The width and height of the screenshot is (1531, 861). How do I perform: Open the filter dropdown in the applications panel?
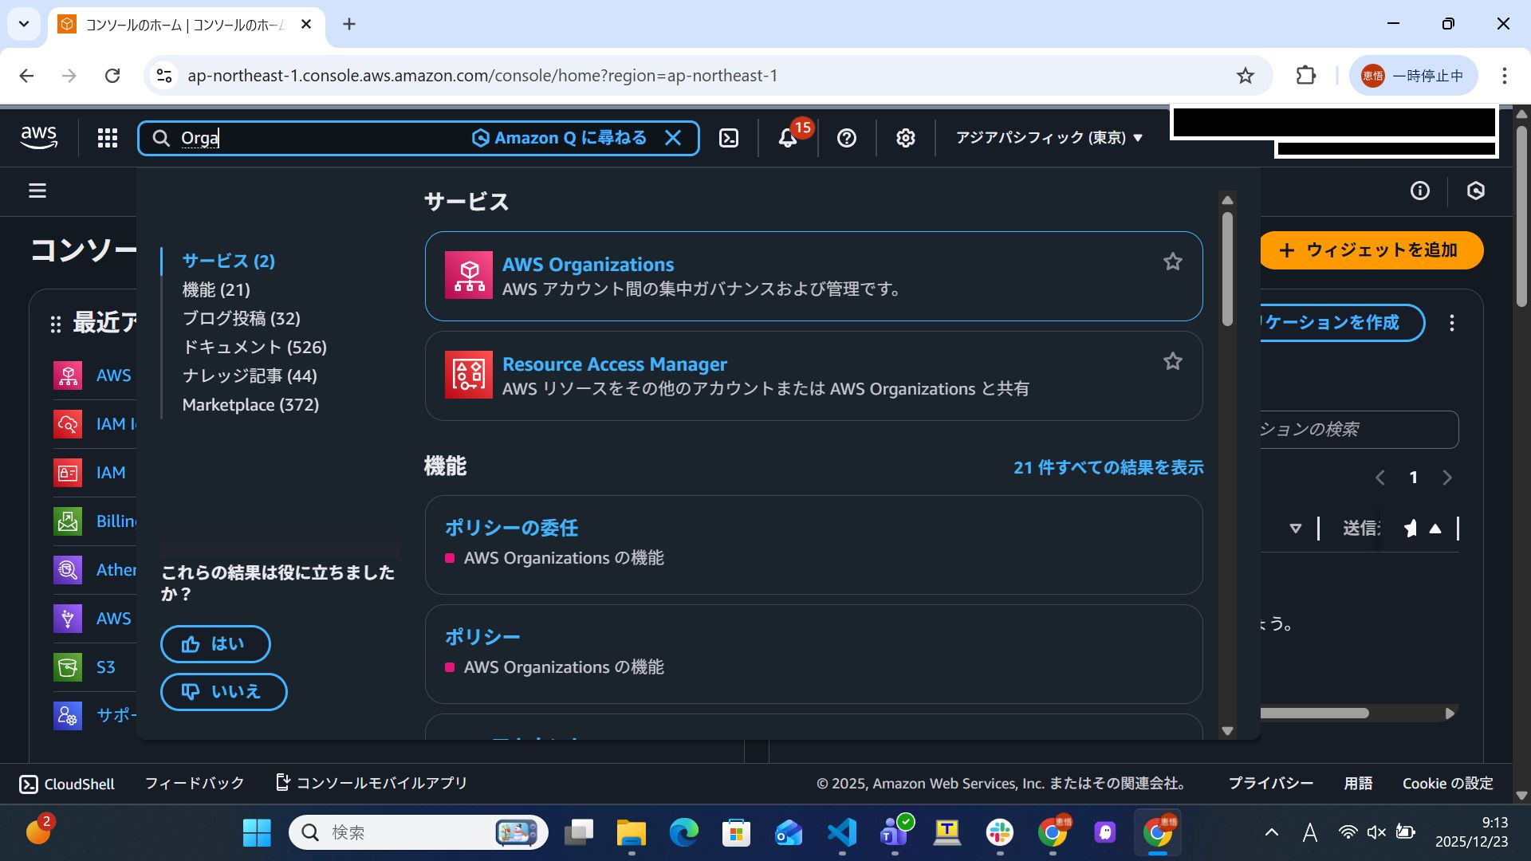[1297, 528]
